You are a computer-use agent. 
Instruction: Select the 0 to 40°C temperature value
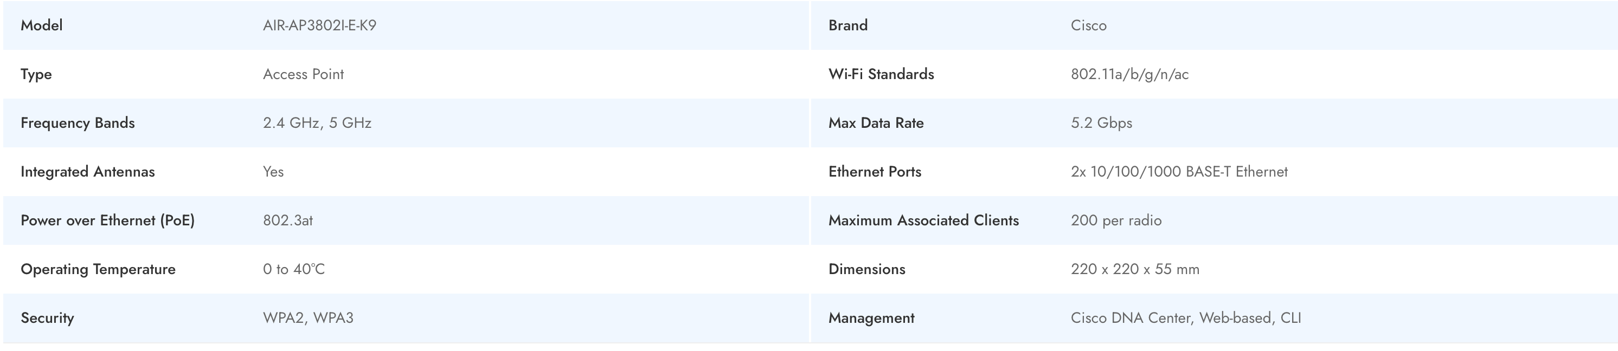coord(293,269)
